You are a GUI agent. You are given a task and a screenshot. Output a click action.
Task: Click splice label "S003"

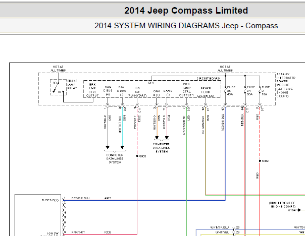click(142, 156)
